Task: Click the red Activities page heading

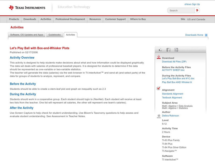Action: [x=17, y=27]
